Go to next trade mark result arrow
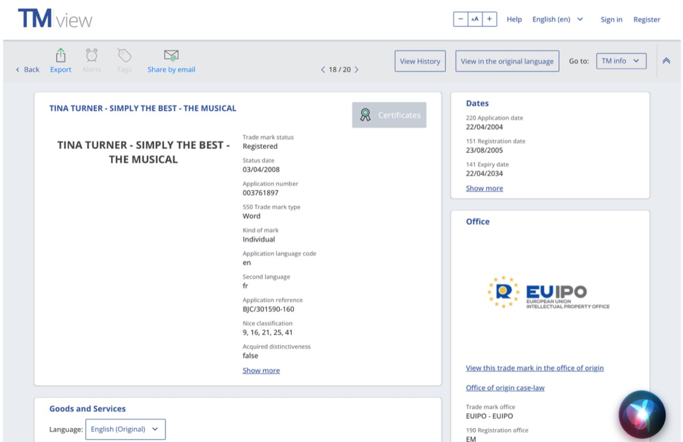The height and width of the screenshot is (442, 683). 356,70
